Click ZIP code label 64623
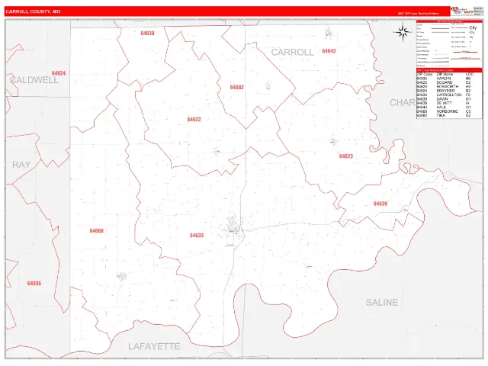 [346, 156]
